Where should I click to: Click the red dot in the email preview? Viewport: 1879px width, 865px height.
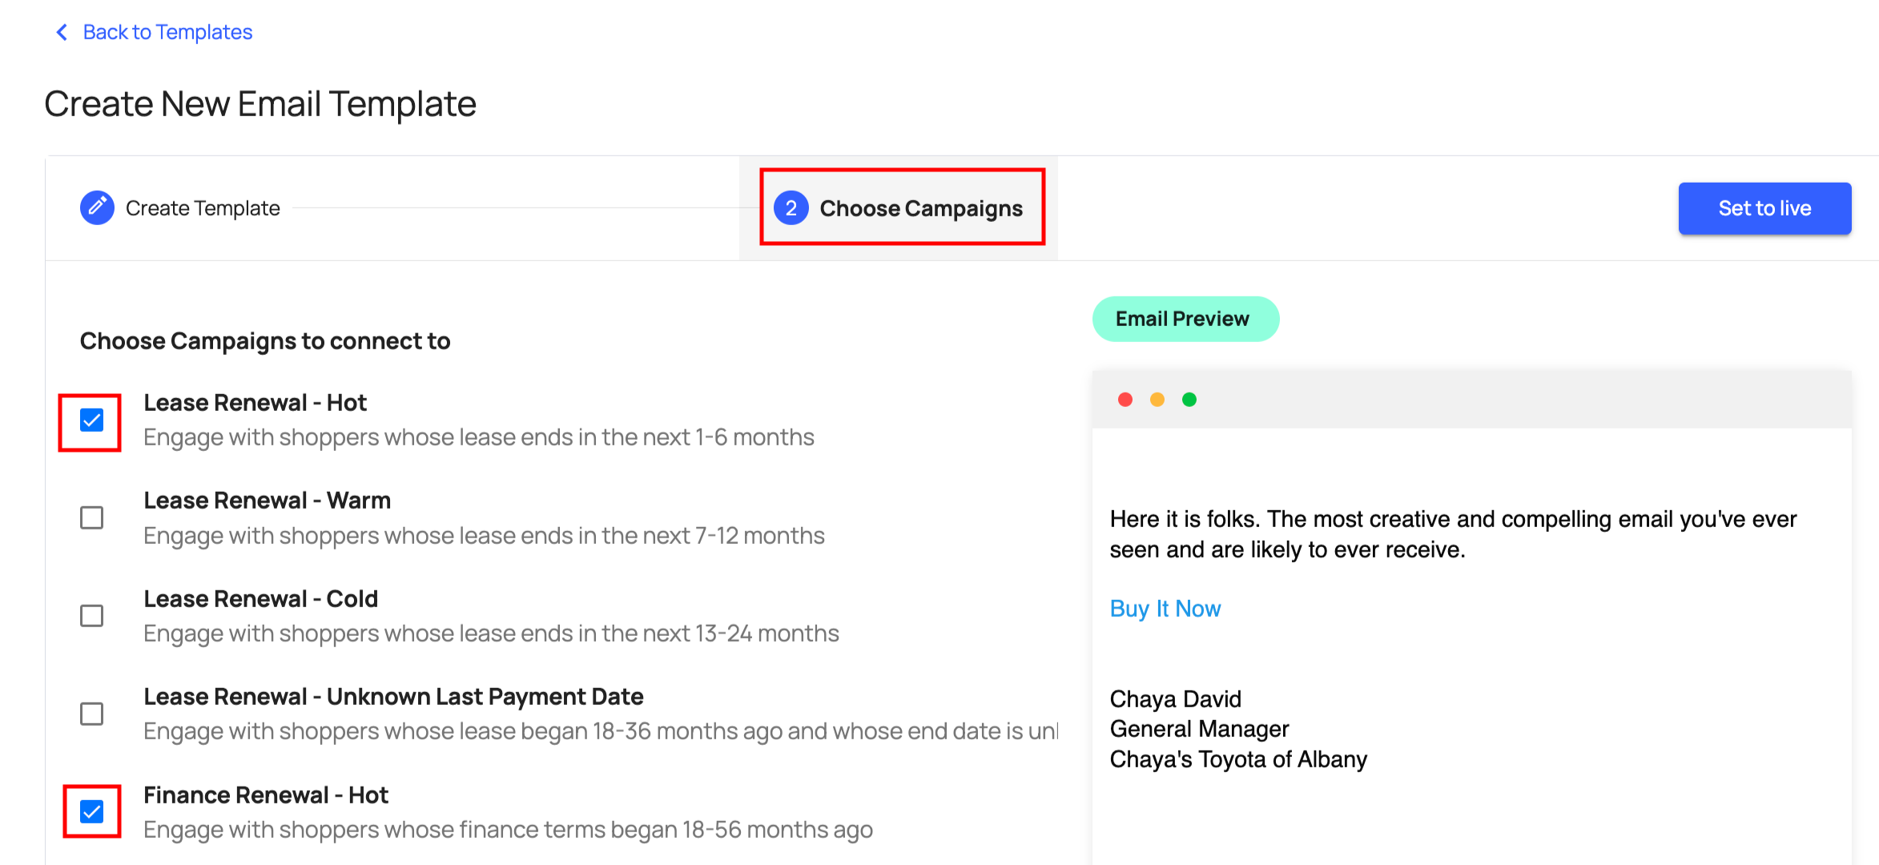tap(1125, 399)
